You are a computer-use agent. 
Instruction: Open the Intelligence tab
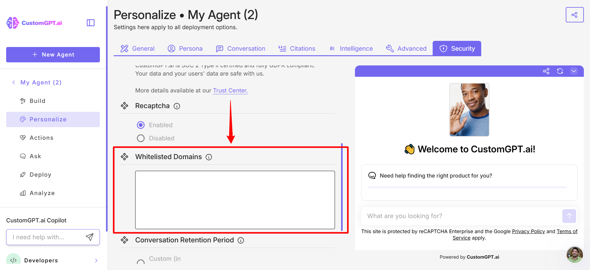click(x=351, y=49)
